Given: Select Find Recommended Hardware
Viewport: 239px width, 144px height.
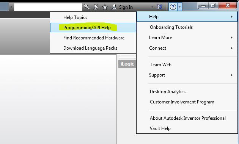Looking at the screenshot, I should (93, 38).
